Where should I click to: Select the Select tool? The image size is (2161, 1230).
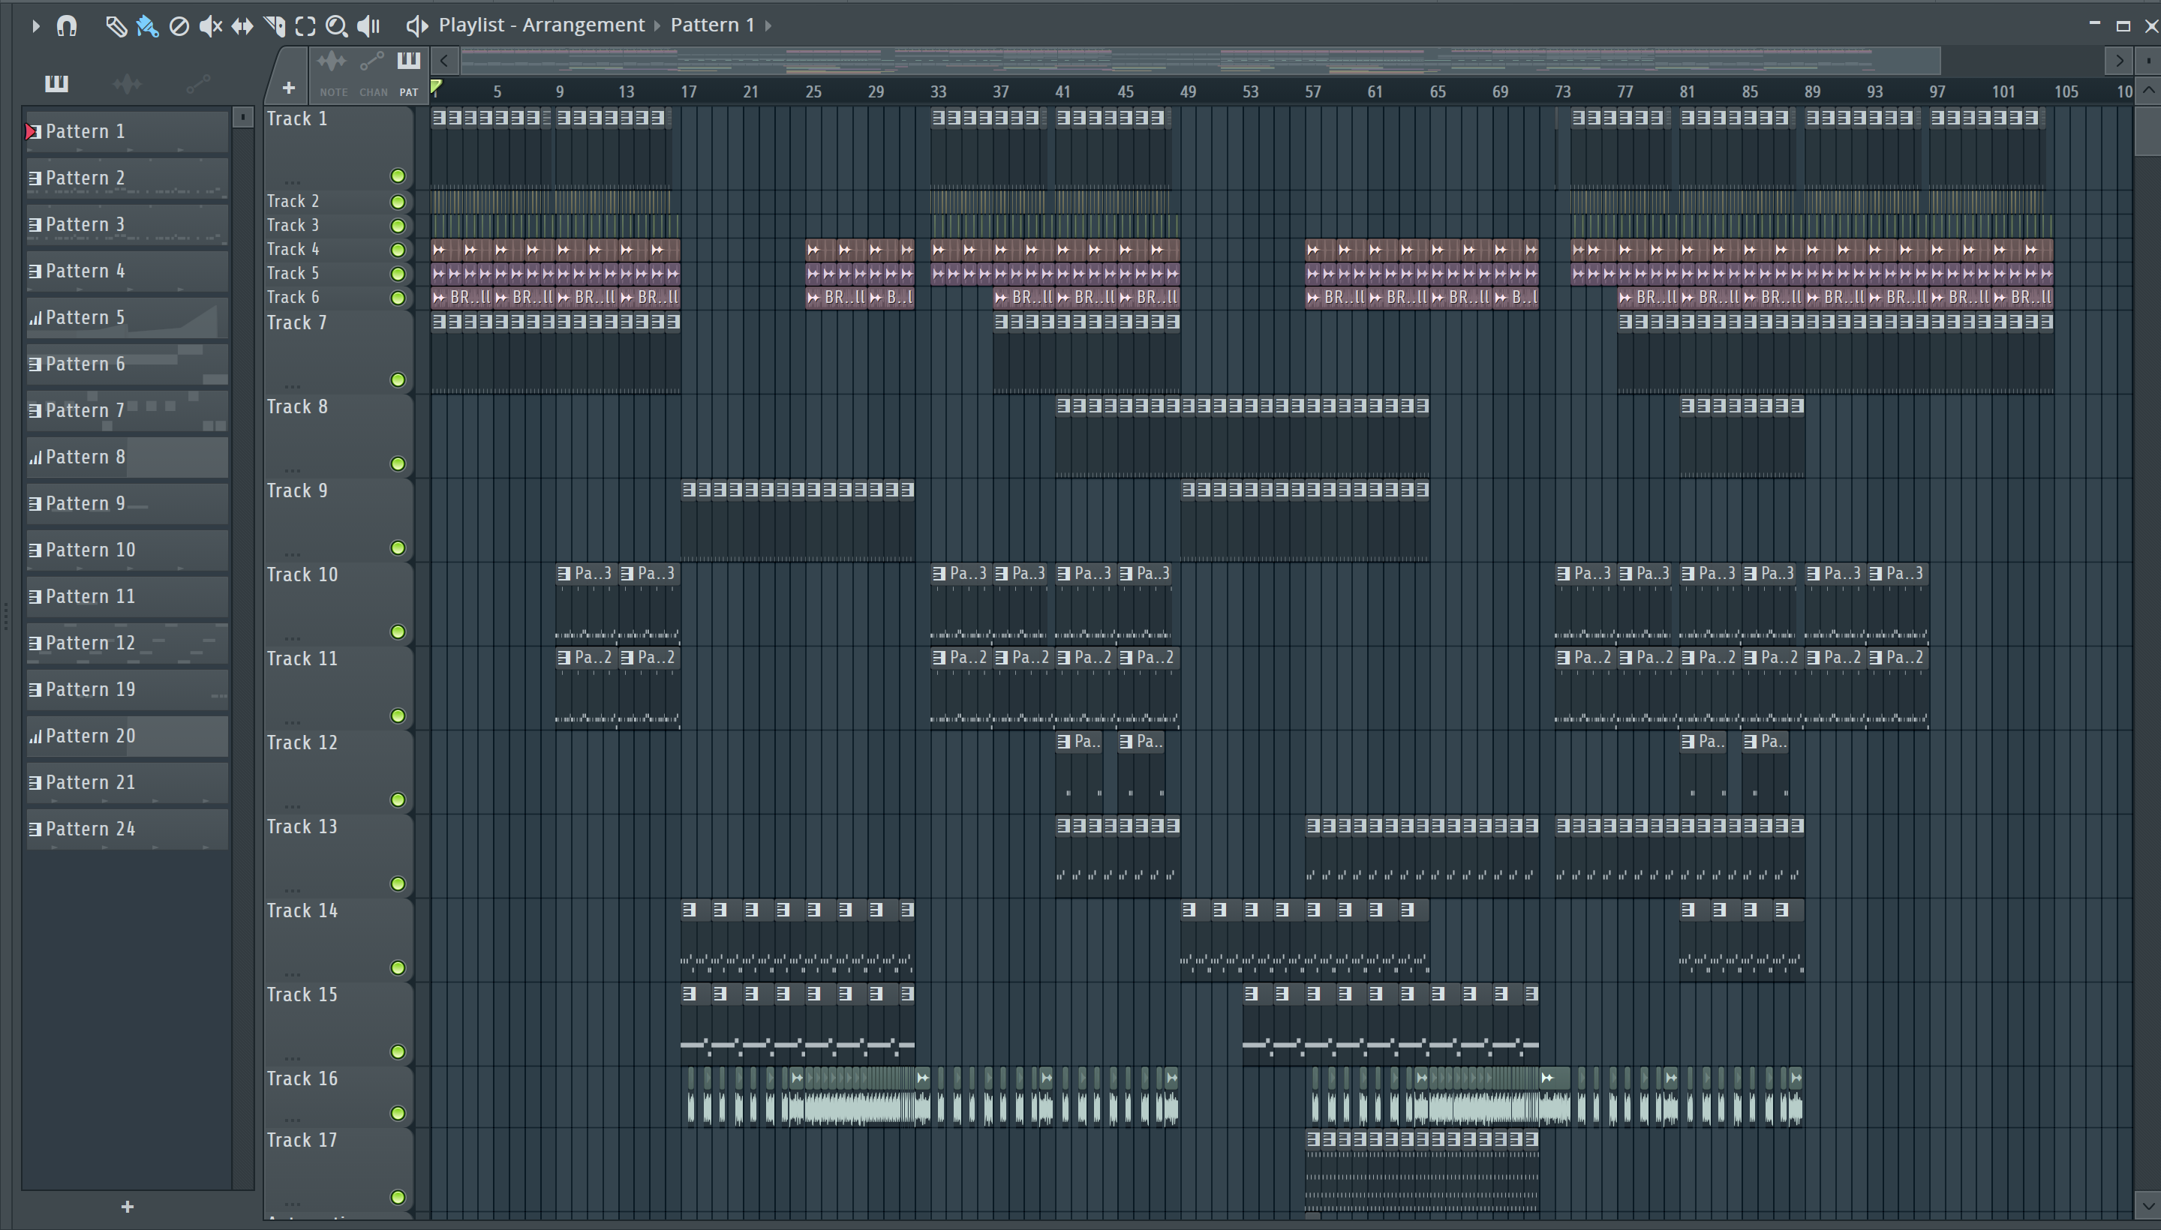[x=306, y=26]
